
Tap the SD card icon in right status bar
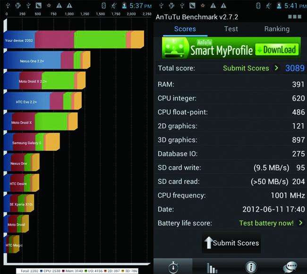192,6
